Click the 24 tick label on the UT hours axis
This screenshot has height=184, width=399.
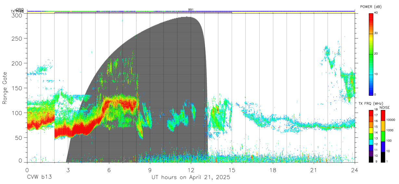click(355, 170)
